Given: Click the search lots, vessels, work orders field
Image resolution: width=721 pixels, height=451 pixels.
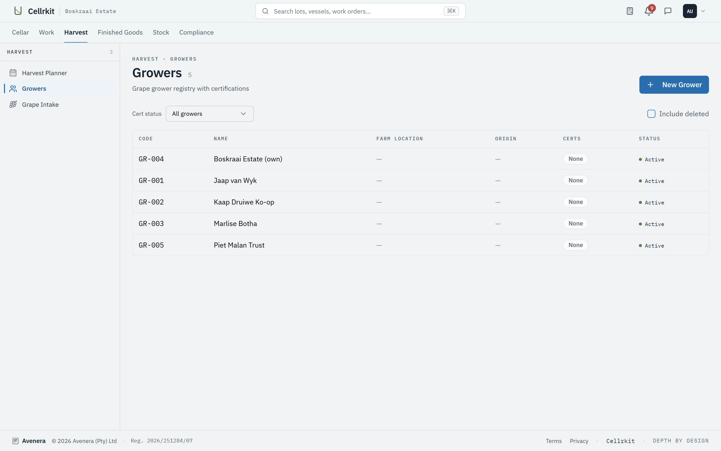Looking at the screenshot, I should 360,11.
